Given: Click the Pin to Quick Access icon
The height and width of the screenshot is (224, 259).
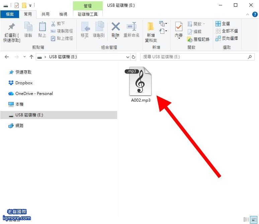Looking at the screenshot, I should click(x=12, y=27).
